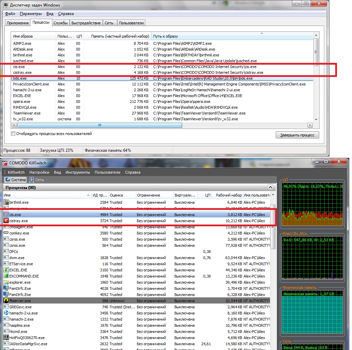Image resolution: width=352 pixels, height=350 pixels.
Task: Toggle showing processes from all users checkbox
Action: [13, 134]
